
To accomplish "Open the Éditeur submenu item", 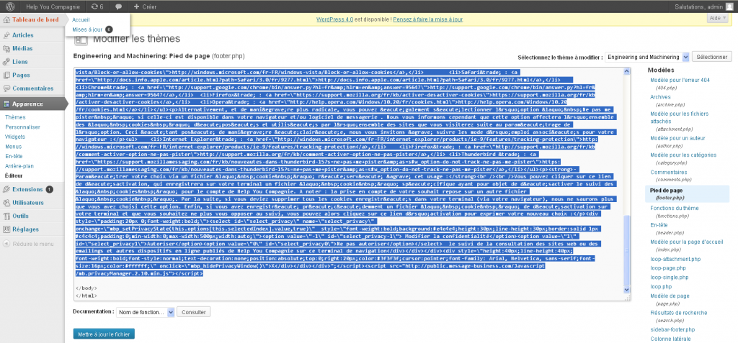I will [14, 175].
